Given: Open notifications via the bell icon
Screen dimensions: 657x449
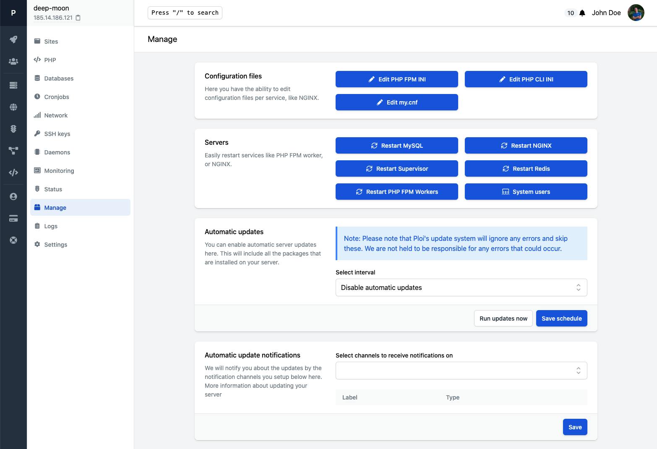Looking at the screenshot, I should (x=582, y=13).
